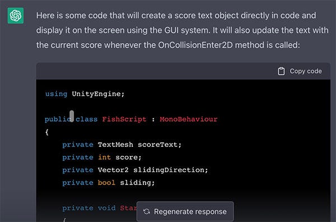Click 'void' in the private void line
The image size is (336, 222).
point(107,208)
